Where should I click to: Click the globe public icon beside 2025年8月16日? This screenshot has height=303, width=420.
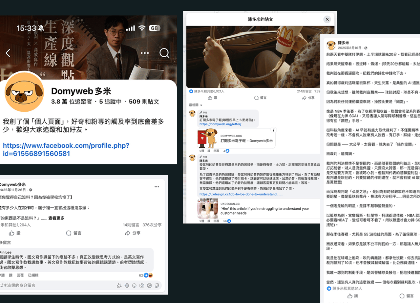coord(366,48)
